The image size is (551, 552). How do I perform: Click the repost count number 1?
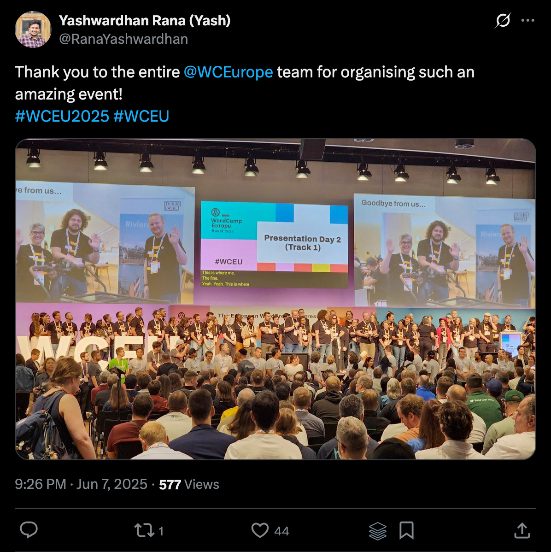coord(161,531)
